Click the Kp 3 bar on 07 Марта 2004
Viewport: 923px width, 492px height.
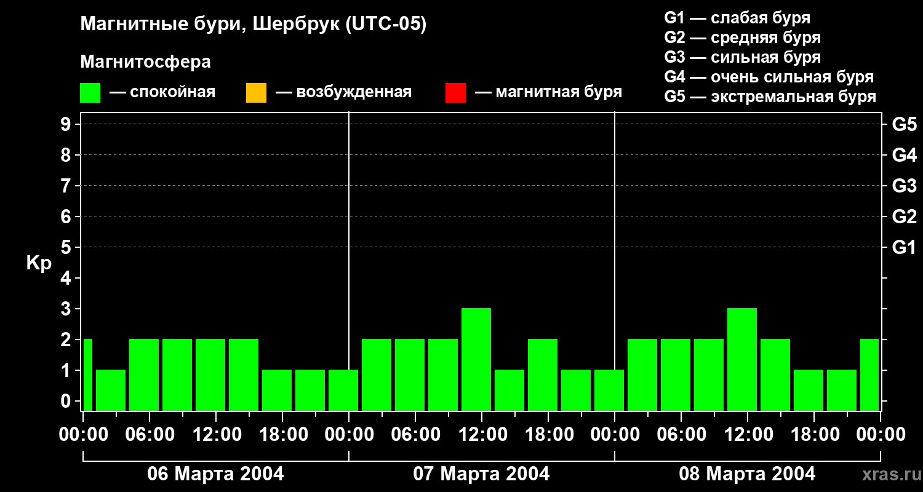point(476,359)
